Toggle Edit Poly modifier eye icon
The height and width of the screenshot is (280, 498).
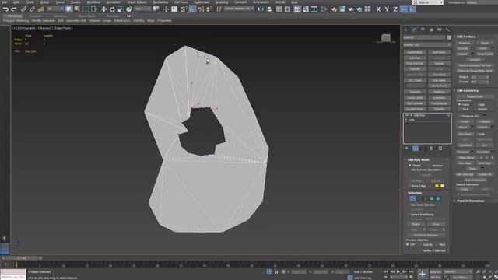coord(406,115)
